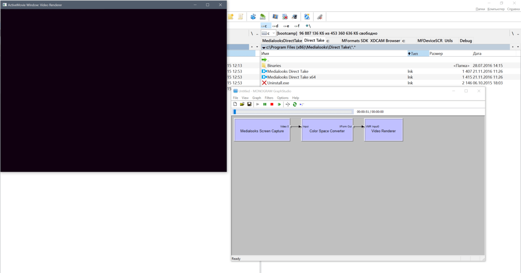Viewport: 521px width, 273px height.
Task: Pause graph playback
Action: point(265,104)
